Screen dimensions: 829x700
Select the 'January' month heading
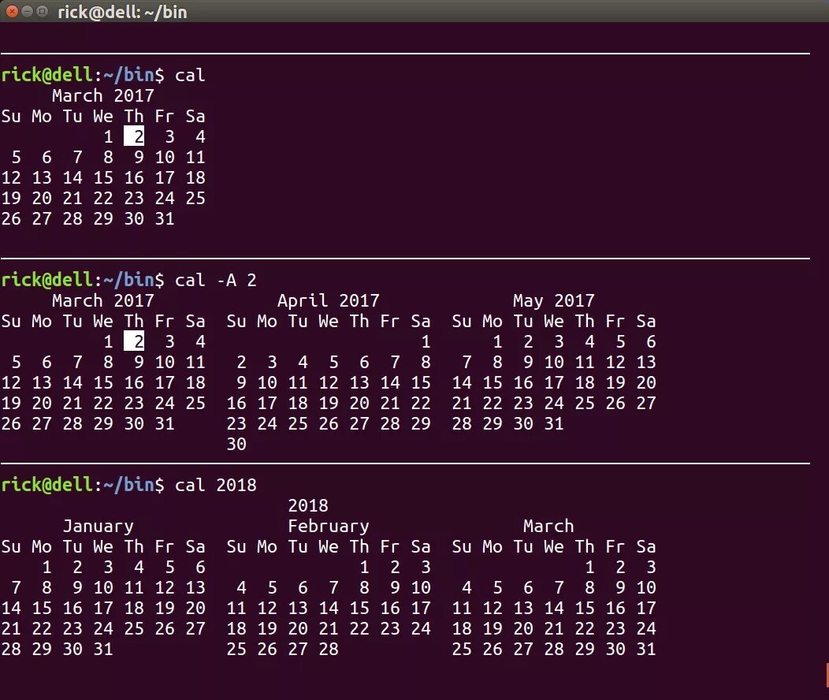(99, 526)
